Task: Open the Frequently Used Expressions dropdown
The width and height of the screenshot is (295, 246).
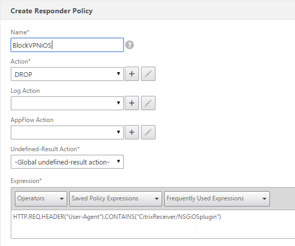Action: (217, 199)
